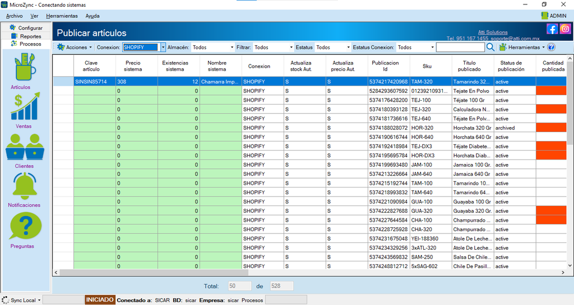Select Nombre sistema cell Chamarra Imp...
This screenshot has height=305, width=574.
tap(221, 82)
